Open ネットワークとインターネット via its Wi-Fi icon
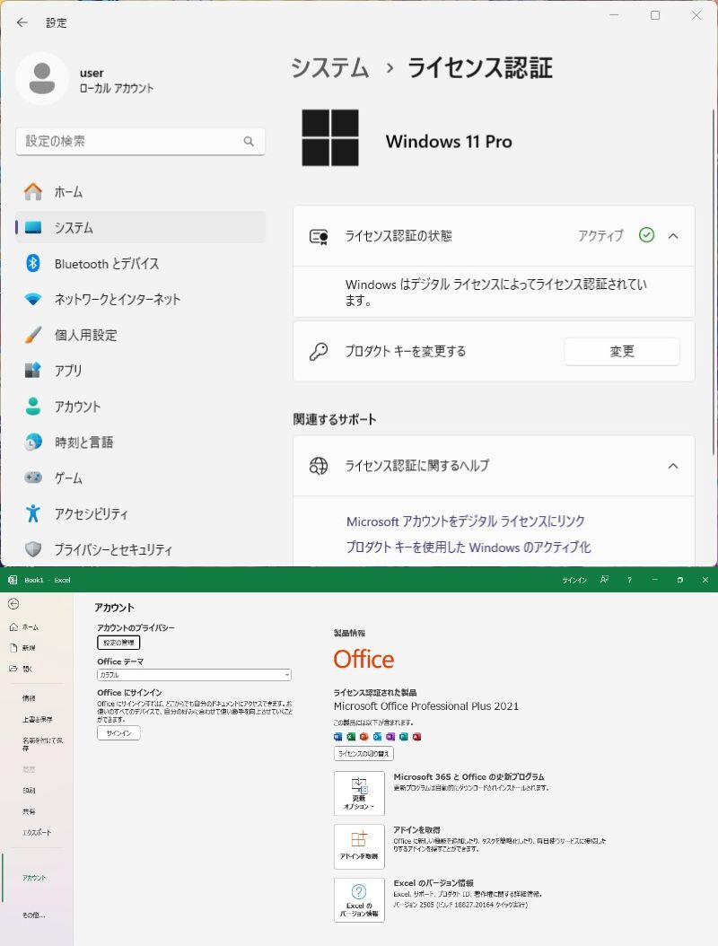 point(33,299)
